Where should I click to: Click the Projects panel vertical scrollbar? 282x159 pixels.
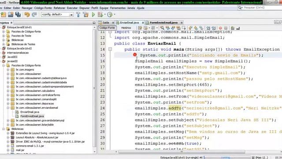click(x=95, y=88)
